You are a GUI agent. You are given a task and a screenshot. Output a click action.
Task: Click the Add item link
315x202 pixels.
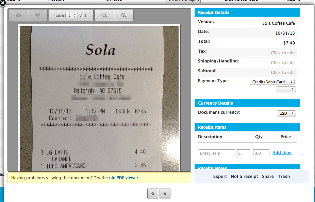pyautogui.click(x=282, y=153)
